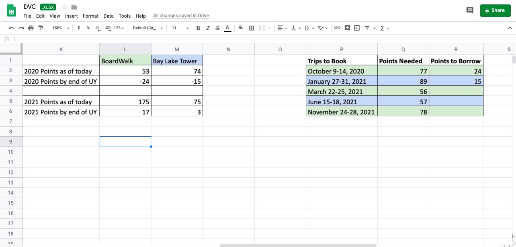Select row 9 header
Screen dimensions: 516x247
(x=11, y=142)
